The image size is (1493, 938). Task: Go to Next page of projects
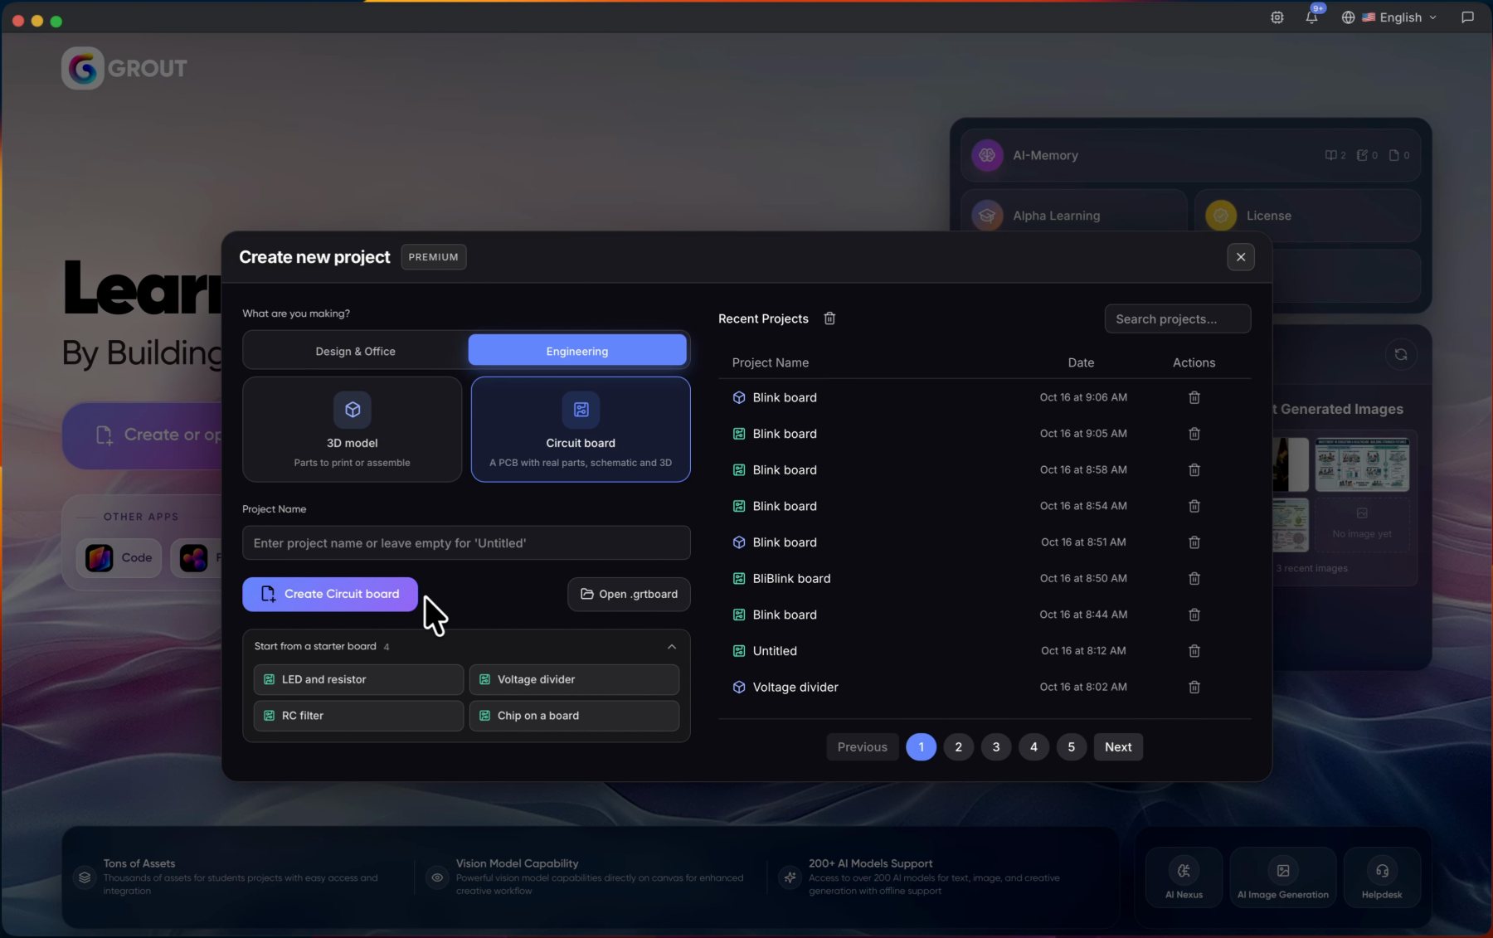point(1118,747)
